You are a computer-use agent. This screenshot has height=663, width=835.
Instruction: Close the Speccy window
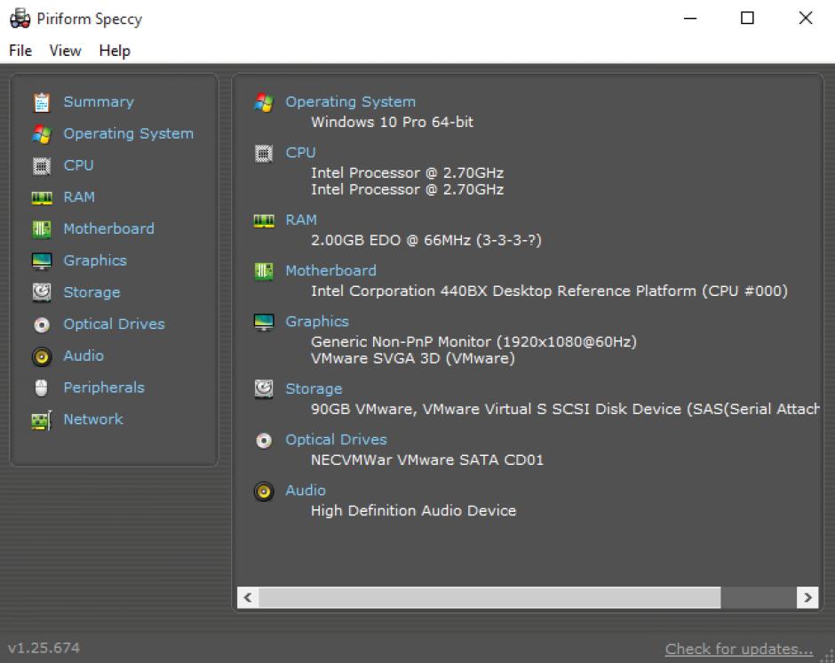coord(805,18)
